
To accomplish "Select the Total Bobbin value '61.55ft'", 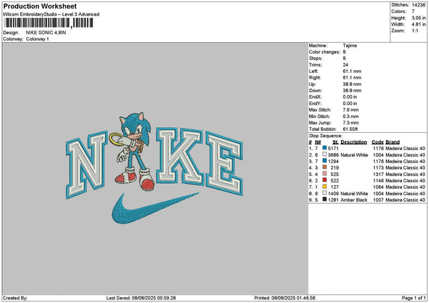I will pyautogui.click(x=350, y=129).
